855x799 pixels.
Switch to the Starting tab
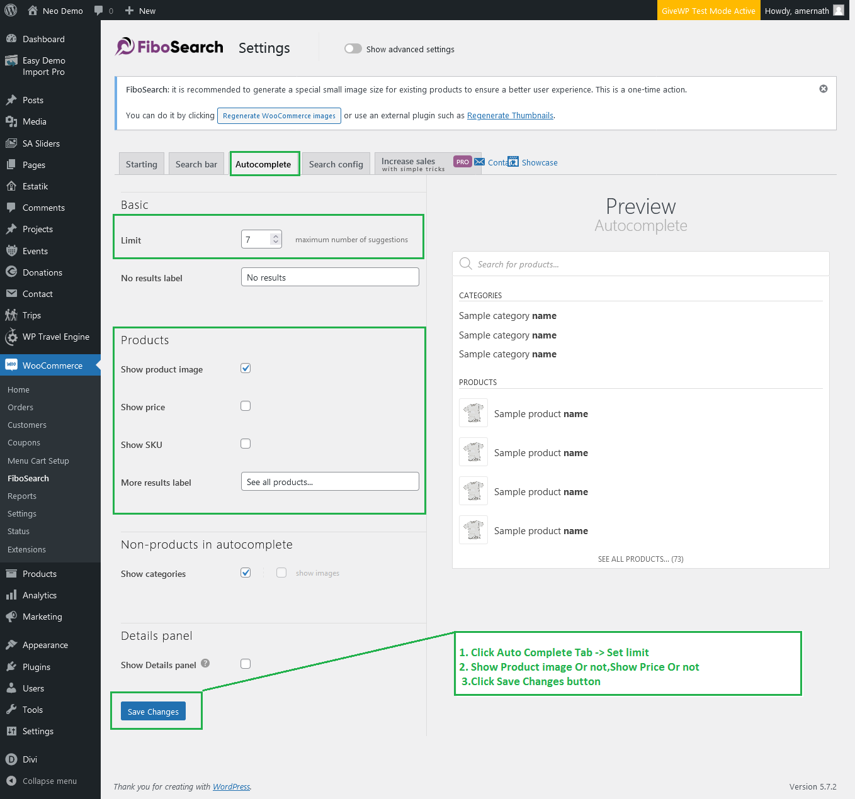click(142, 164)
